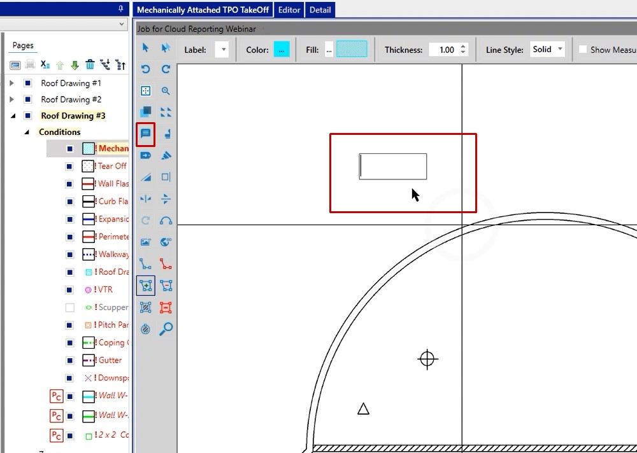Screen dimensions: 637x453
Task: Uncheck the Tear Off condition checkbox
Action: (70, 166)
